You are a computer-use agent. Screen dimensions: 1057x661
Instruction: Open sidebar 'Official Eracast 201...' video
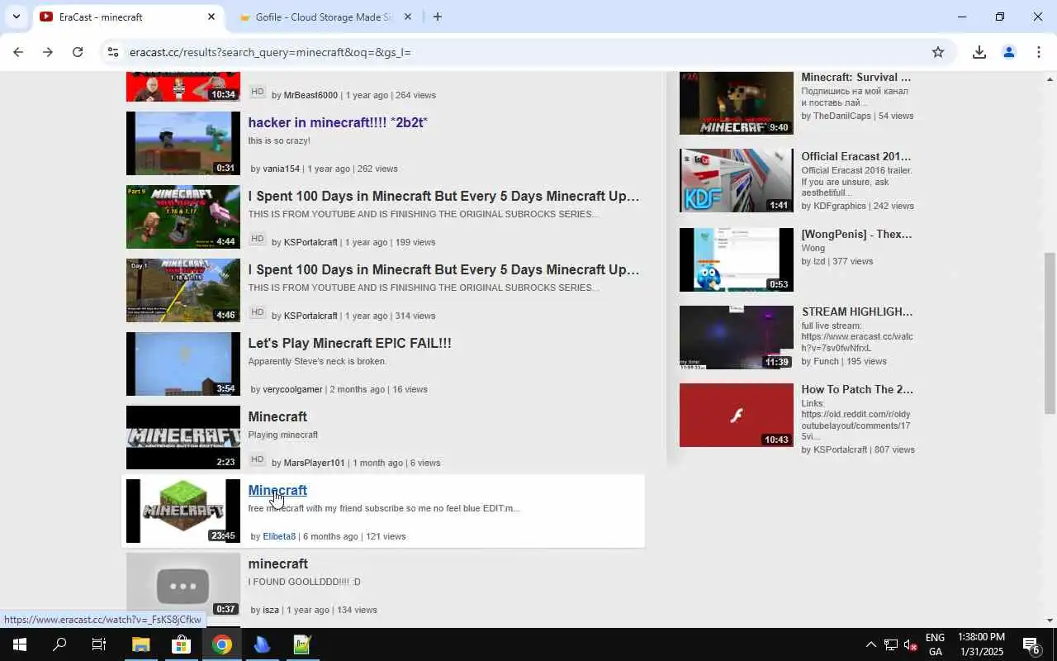(x=856, y=156)
